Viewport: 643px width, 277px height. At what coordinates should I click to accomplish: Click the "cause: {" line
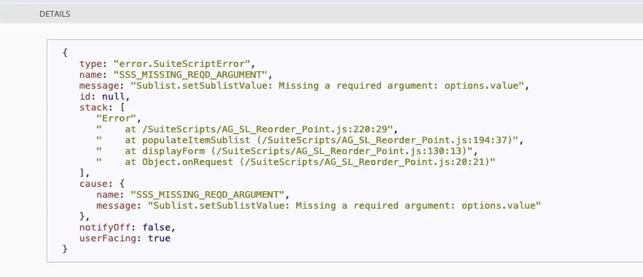pos(102,183)
